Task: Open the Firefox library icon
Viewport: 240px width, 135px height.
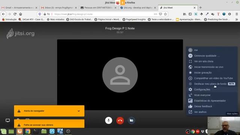Action: pyautogui.click(x=184, y=14)
